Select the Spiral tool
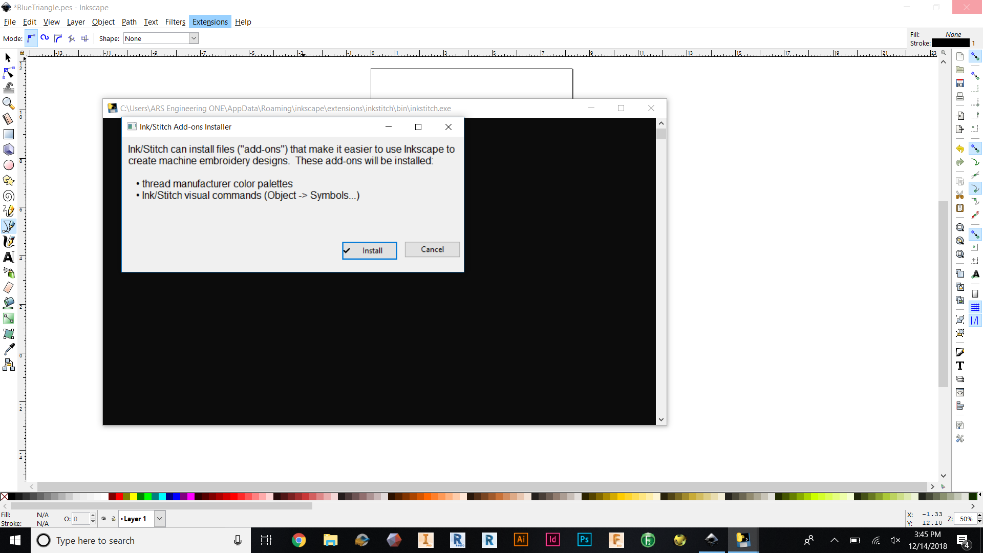 click(9, 196)
